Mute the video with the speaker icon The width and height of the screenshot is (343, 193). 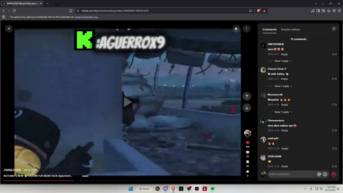[x=236, y=28]
